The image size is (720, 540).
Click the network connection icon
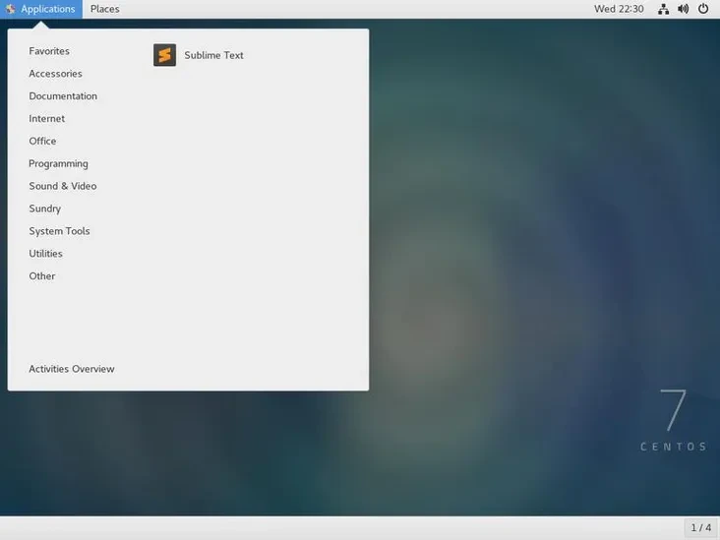coord(663,9)
